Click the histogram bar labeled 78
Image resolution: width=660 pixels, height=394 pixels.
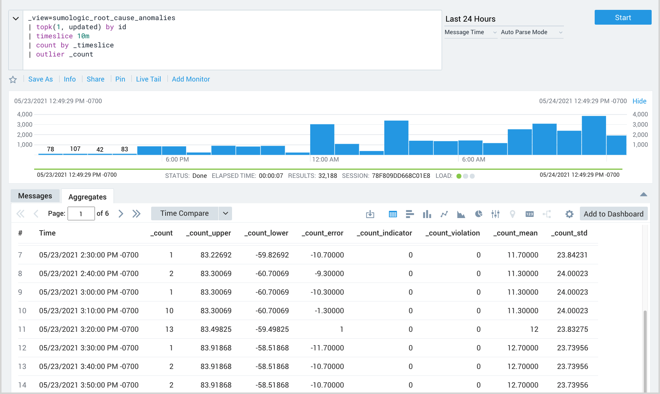tap(51, 154)
